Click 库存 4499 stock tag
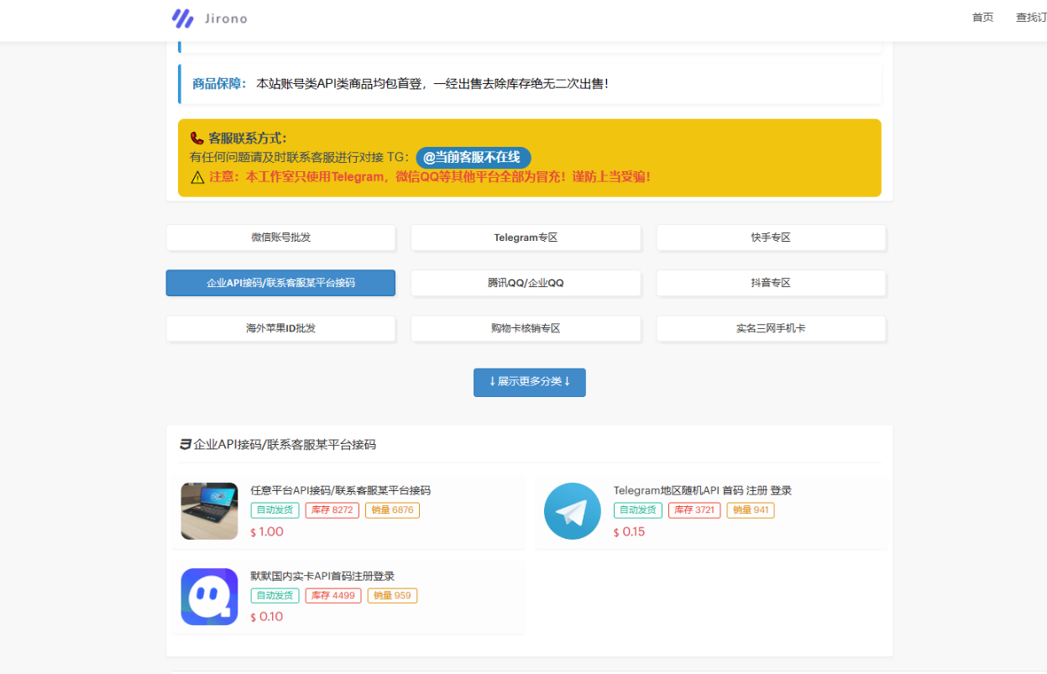1047x674 pixels. [x=332, y=595]
